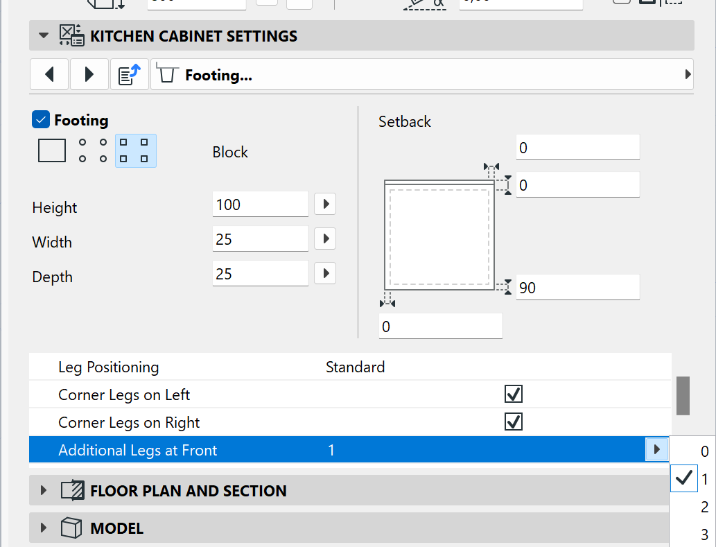Viewport: 716px width, 547px height.
Task: Click the transfer settings icon with blue arrow
Action: [130, 74]
